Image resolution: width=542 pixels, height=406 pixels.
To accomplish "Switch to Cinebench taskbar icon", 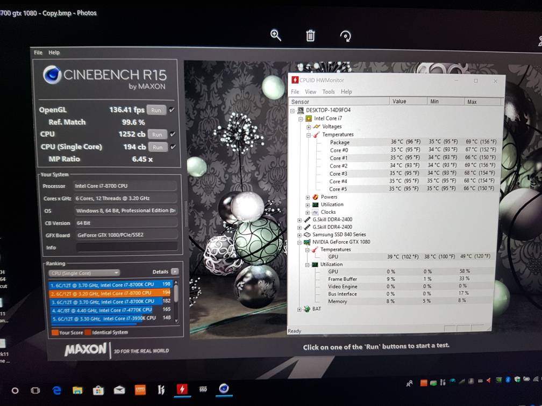I will [224, 389].
